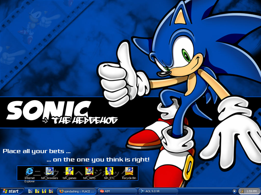This screenshot has width=261, height=195.
Task: Expand the hidden system tray icons arrow
Action: pyautogui.click(x=234, y=191)
